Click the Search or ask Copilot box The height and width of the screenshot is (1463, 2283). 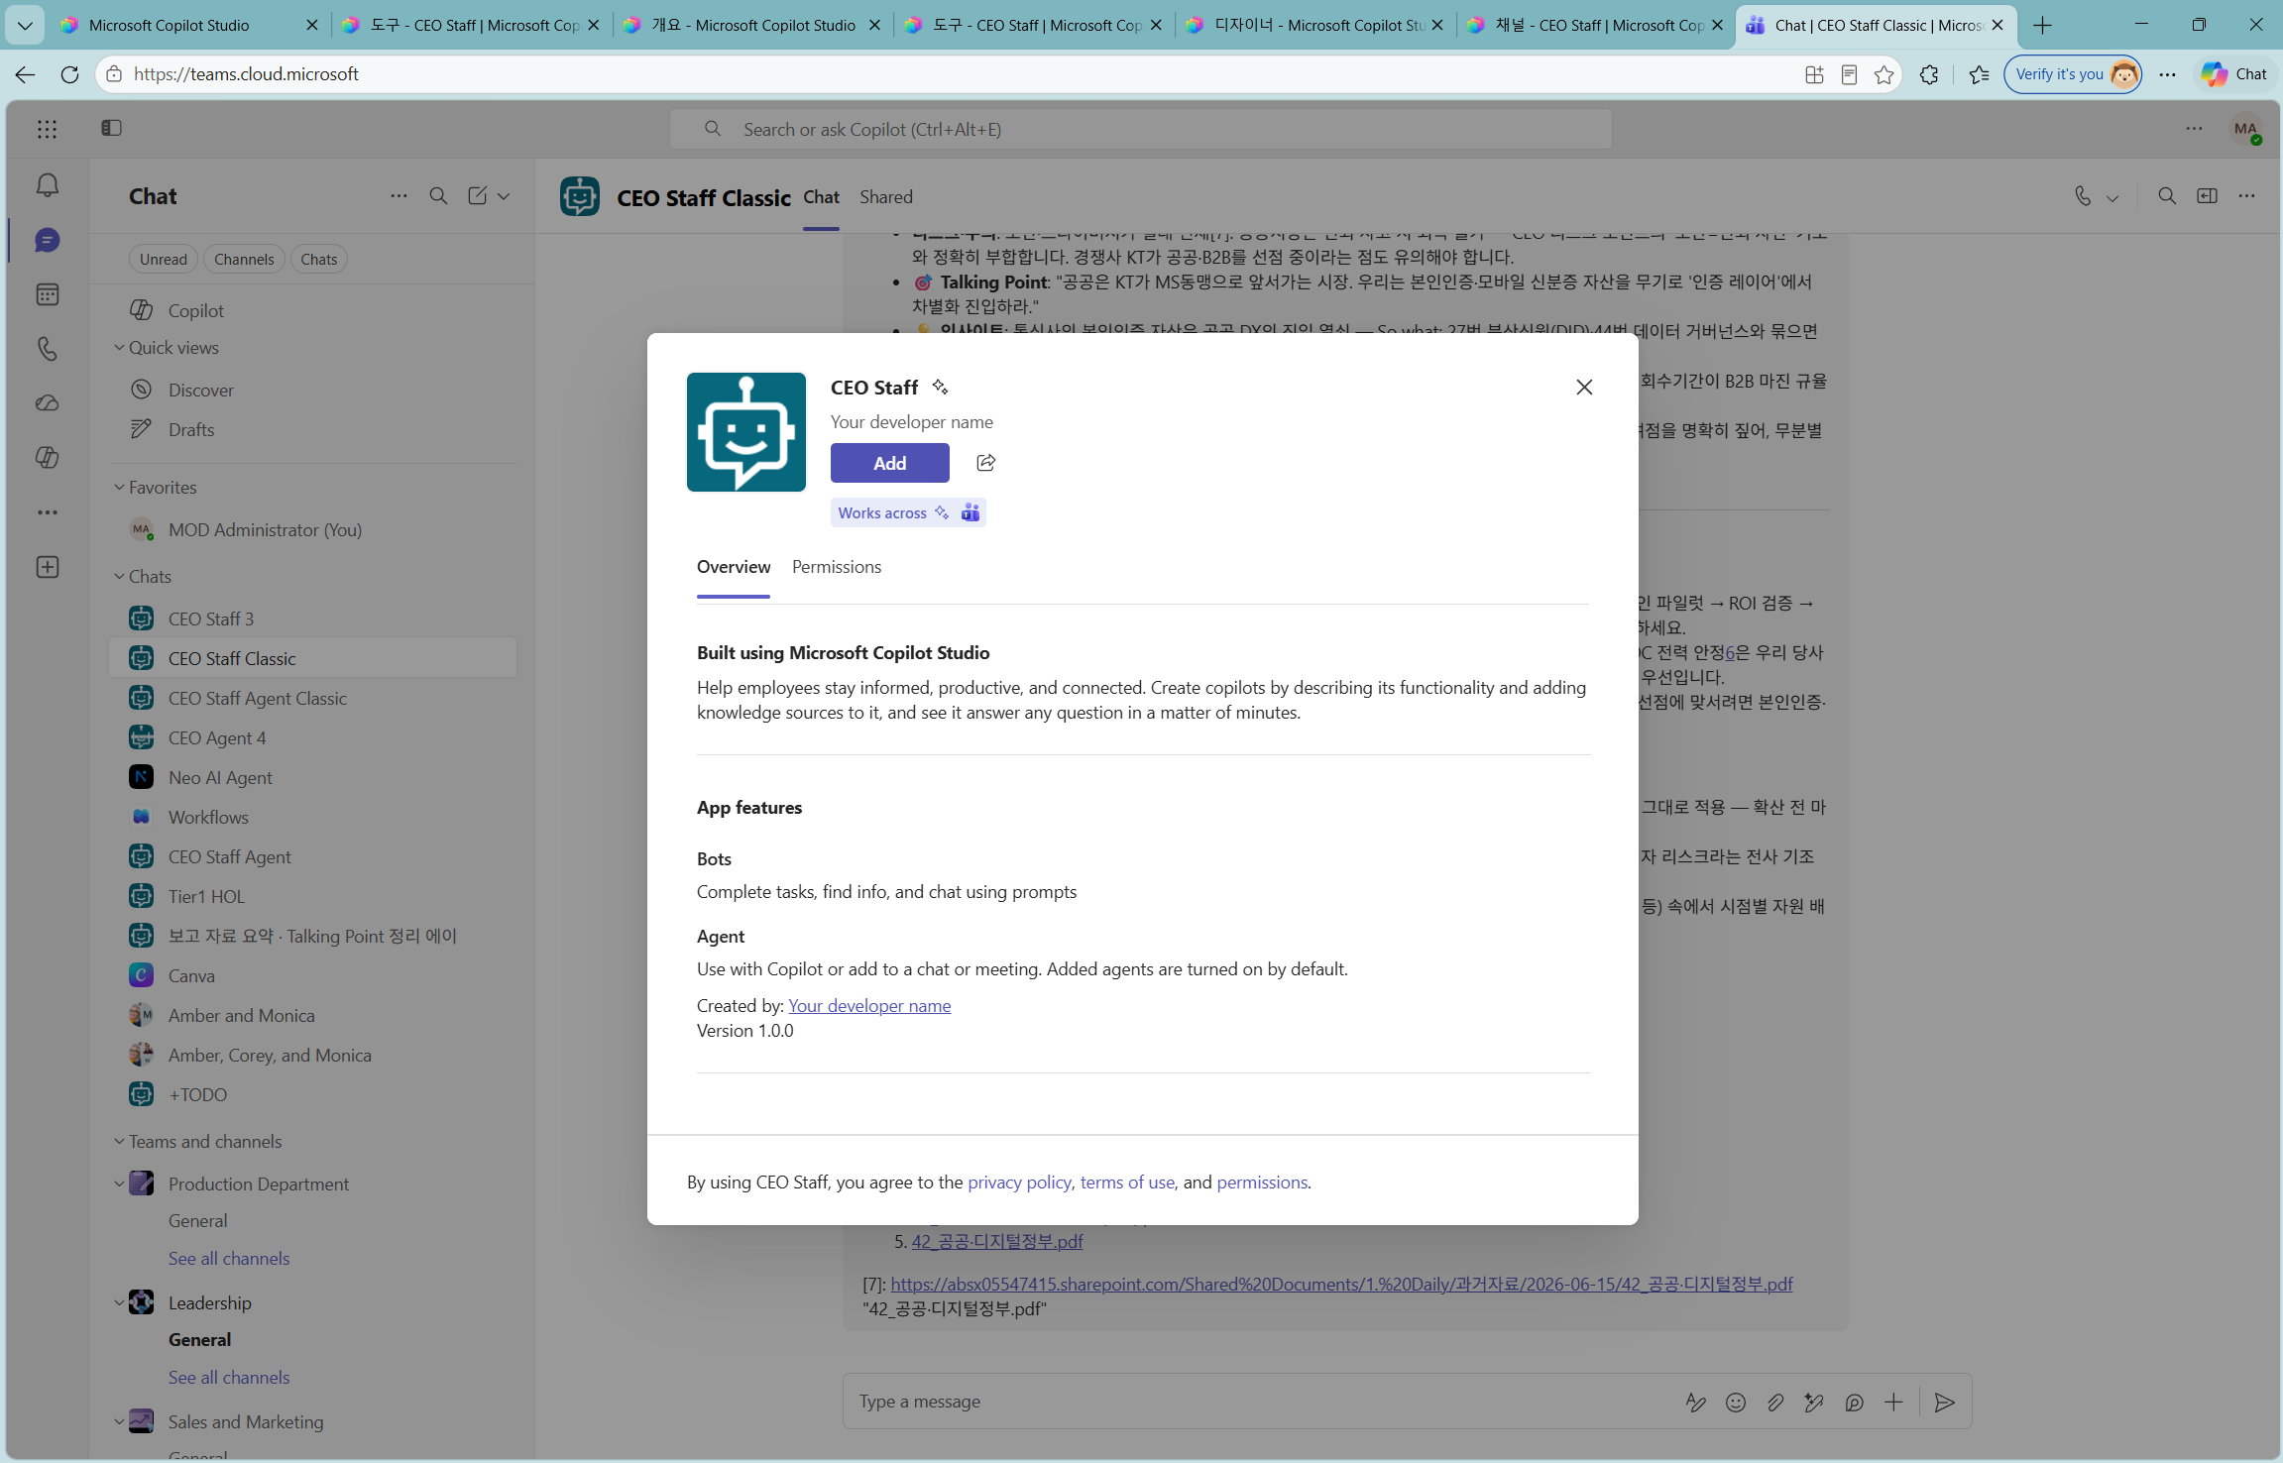[1141, 130]
